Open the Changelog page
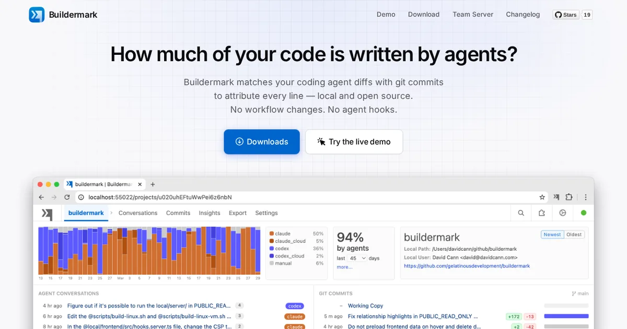 (522, 15)
